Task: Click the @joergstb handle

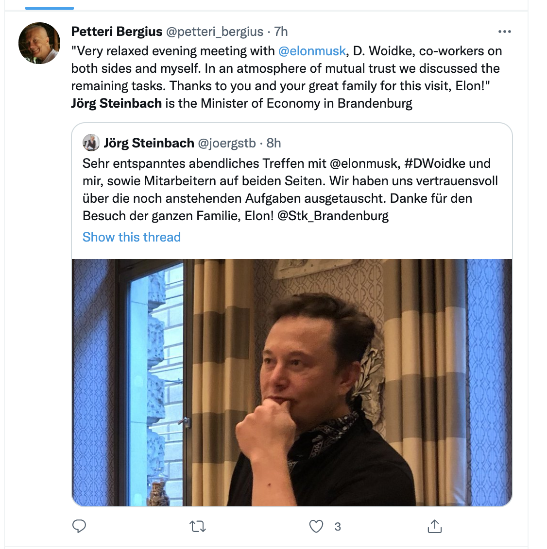Action: coord(226,143)
